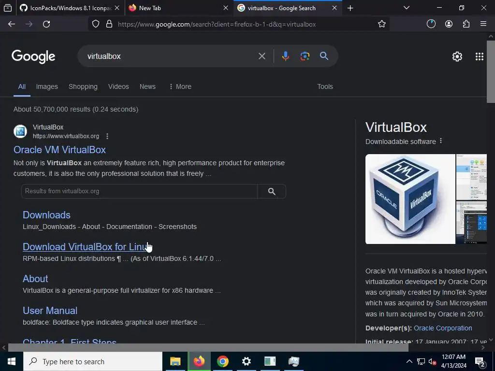Screen dimensions: 495x371
Task: Open the three-dot menu beside virtualbox.org URL
Action: 107,136
